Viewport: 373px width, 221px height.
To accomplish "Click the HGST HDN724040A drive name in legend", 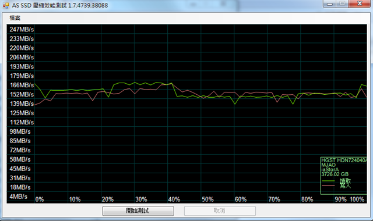I will pos(344,161).
